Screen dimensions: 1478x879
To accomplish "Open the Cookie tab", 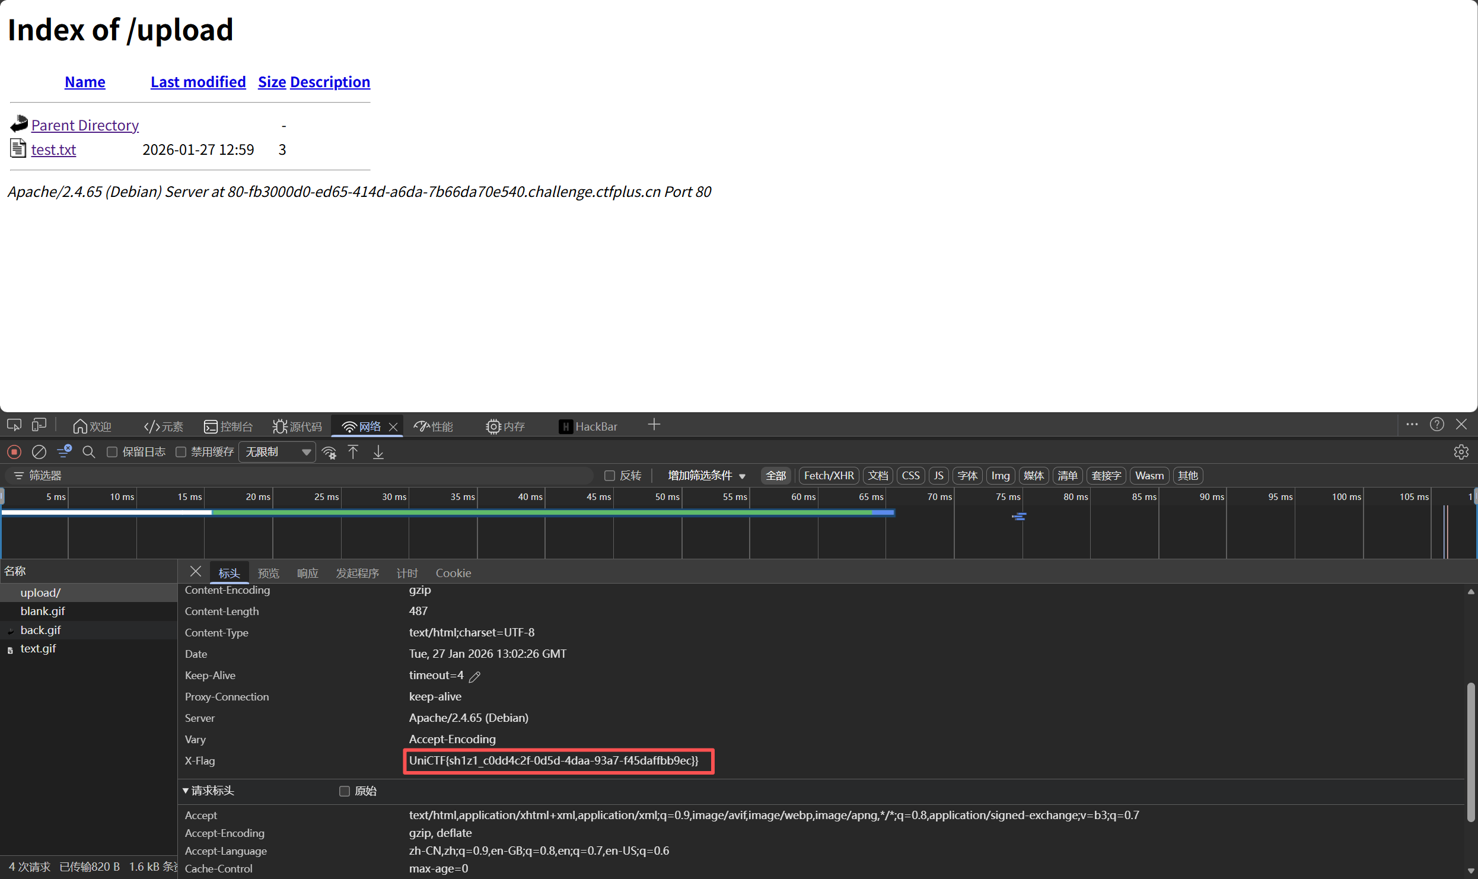I will tap(454, 573).
